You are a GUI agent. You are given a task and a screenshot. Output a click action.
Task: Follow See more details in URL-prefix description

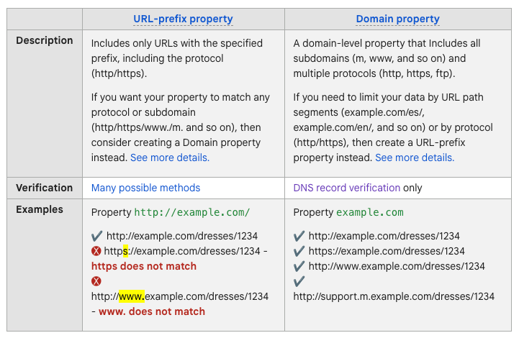coord(170,157)
